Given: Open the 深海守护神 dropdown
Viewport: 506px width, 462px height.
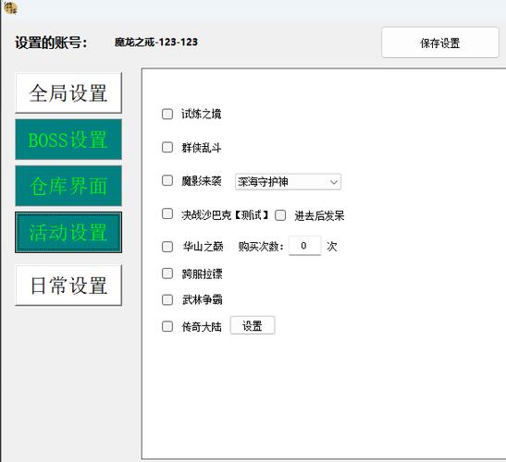Looking at the screenshot, I should pos(288,182).
